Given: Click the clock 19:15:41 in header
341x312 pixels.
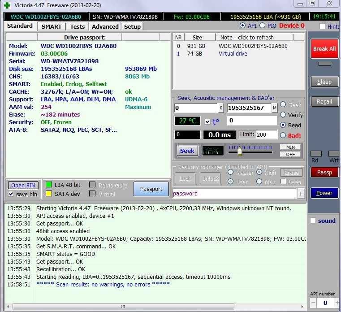Looking at the screenshot, I should pyautogui.click(x=324, y=17).
